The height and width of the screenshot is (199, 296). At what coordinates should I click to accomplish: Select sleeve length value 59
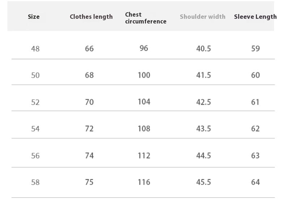(x=256, y=49)
